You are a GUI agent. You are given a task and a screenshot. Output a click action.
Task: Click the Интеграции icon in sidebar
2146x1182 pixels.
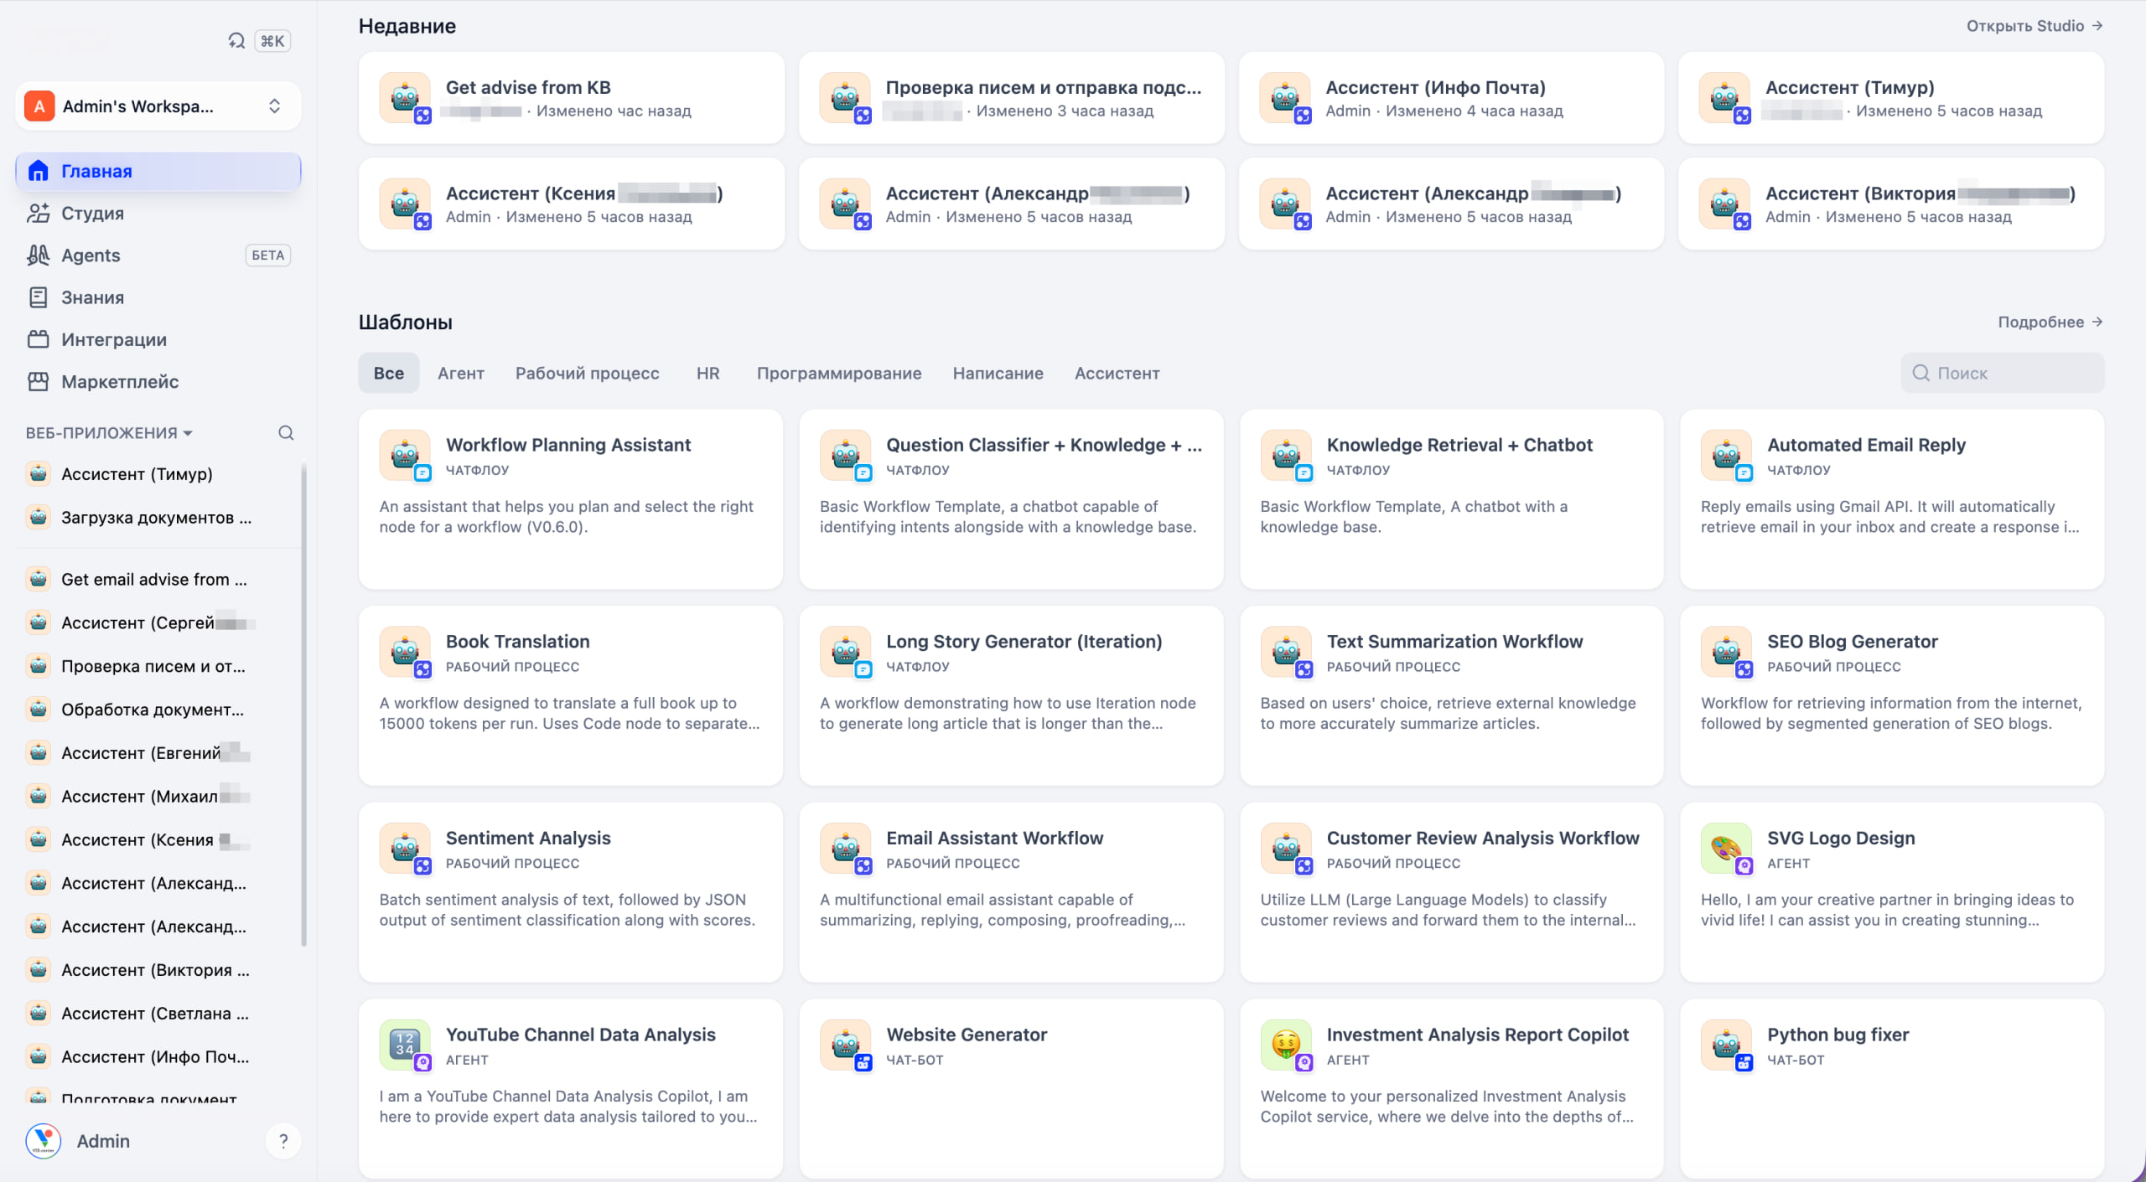tap(39, 339)
